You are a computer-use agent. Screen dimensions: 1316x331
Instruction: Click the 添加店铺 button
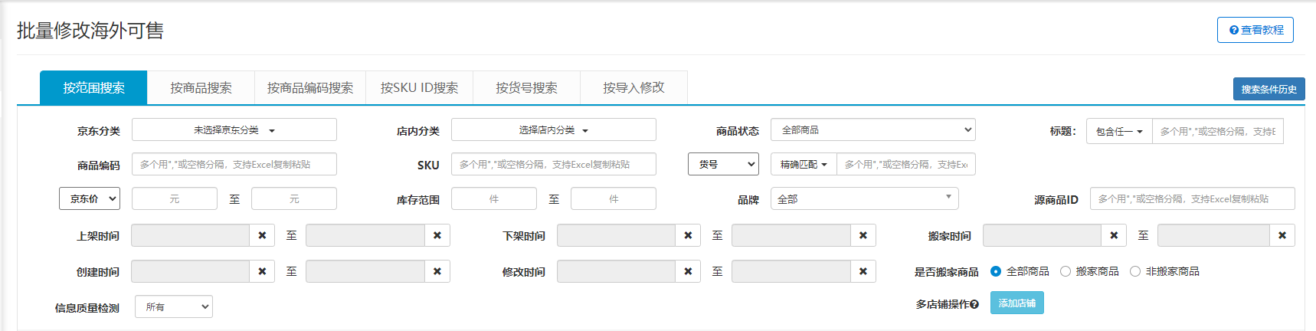1016,303
